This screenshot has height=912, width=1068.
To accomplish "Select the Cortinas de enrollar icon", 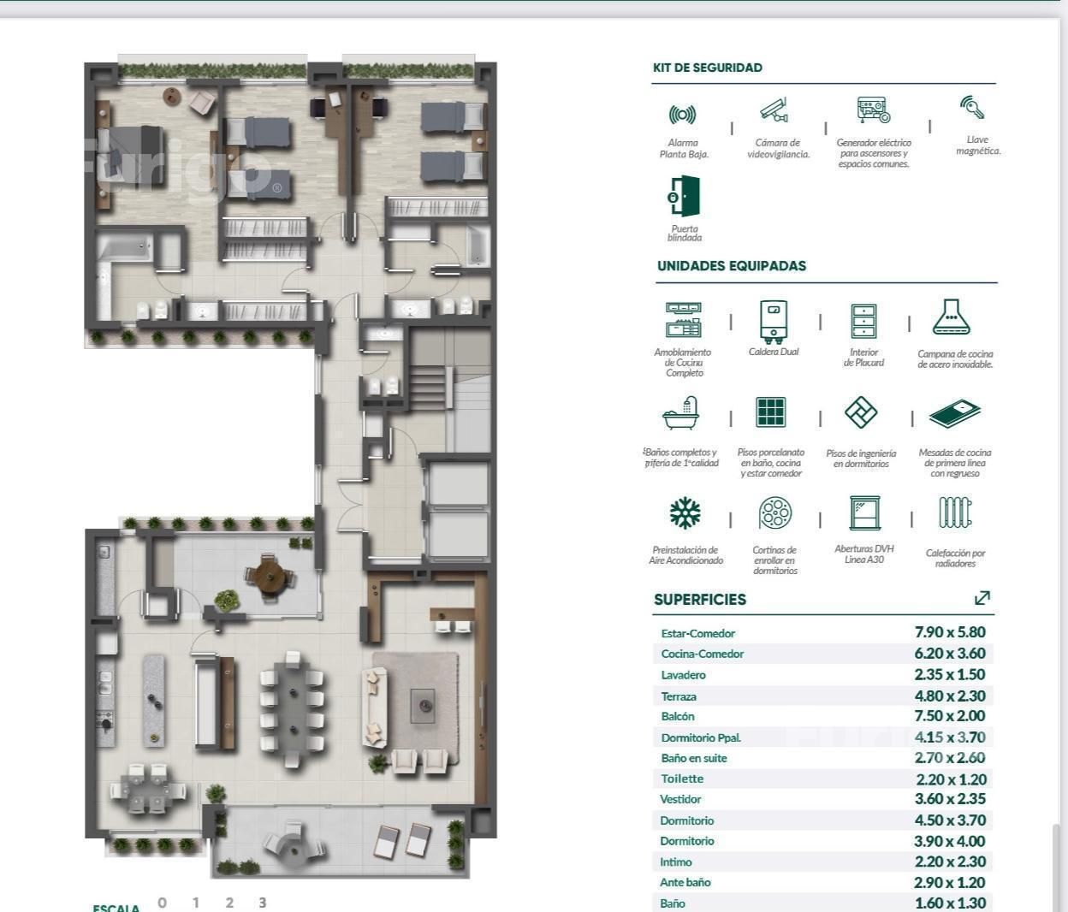I will [774, 513].
